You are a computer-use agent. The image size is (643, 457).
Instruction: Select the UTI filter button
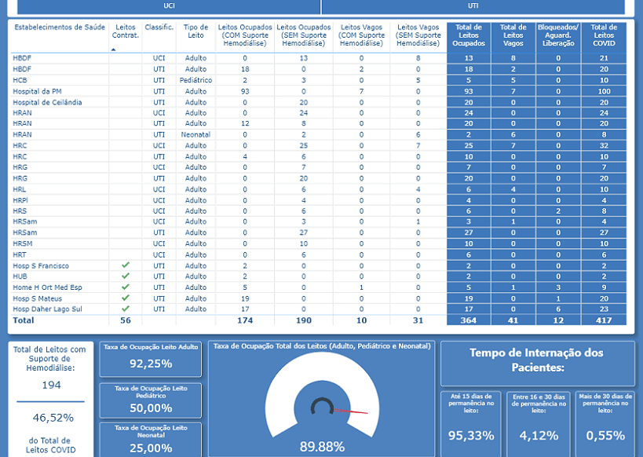(x=473, y=6)
